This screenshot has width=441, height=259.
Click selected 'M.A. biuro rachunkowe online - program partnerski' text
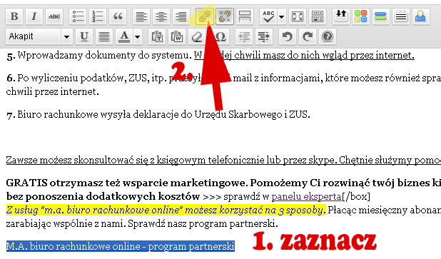(x=121, y=246)
